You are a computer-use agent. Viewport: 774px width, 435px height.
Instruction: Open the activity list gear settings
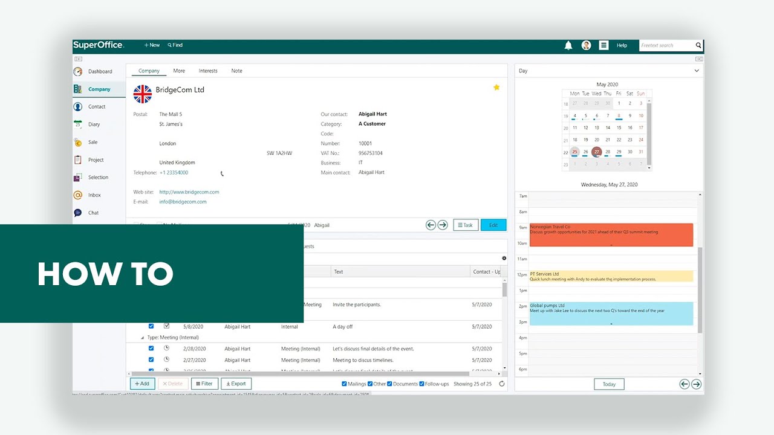504,258
